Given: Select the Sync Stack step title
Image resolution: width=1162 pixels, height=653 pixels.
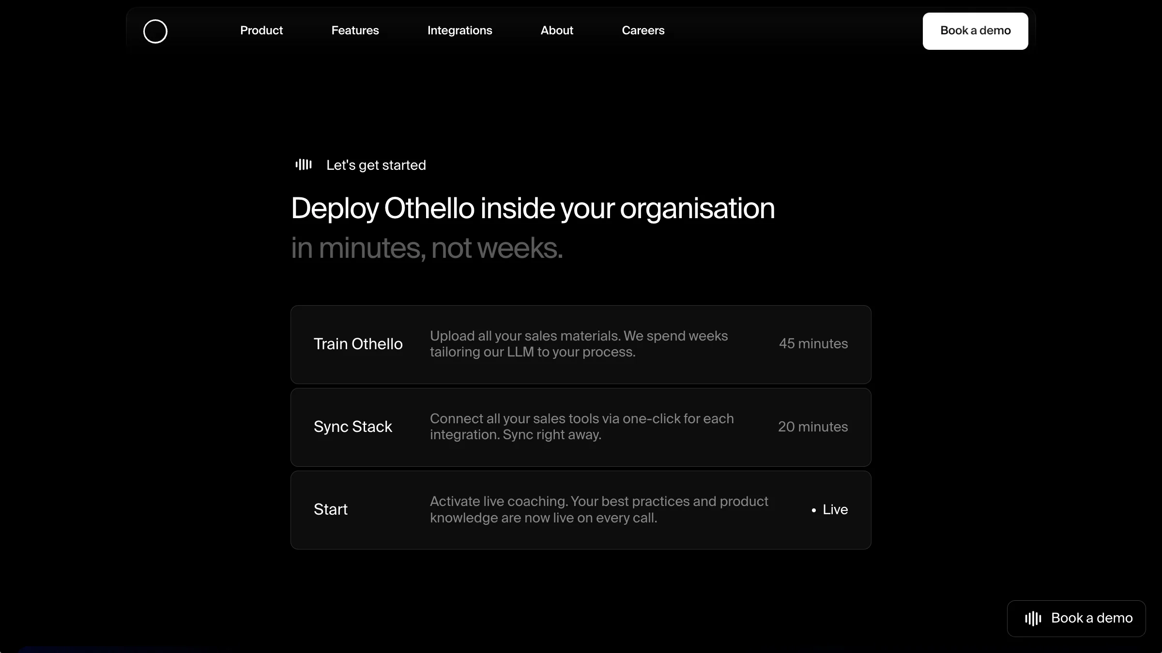Looking at the screenshot, I should click(352, 427).
